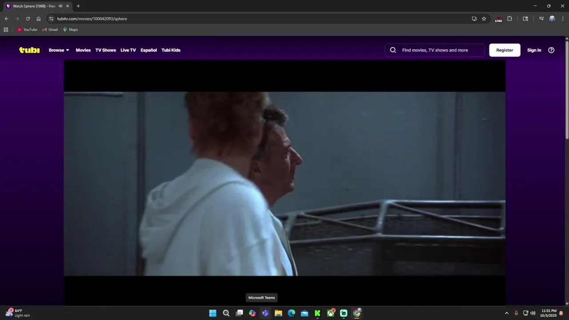
Task: Open a new tab with plus button
Action: click(78, 6)
